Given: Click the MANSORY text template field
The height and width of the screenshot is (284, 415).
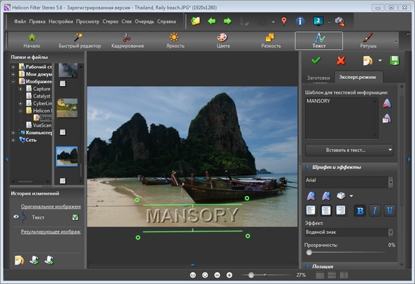Looking at the screenshot, I should (342, 118).
